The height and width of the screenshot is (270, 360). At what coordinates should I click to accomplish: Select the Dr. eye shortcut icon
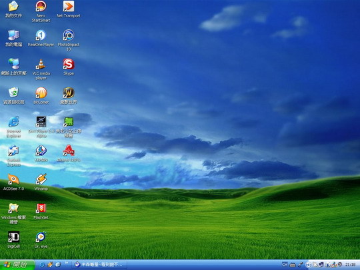click(x=41, y=237)
